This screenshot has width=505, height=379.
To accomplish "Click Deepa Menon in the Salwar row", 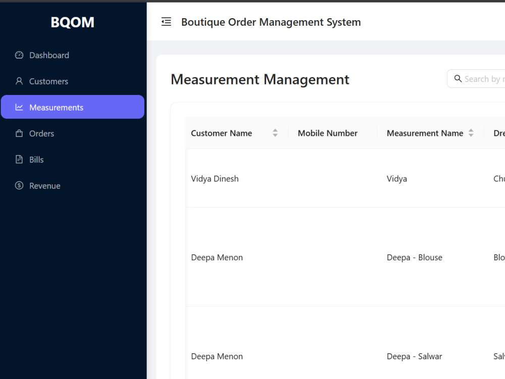I will [x=217, y=356].
